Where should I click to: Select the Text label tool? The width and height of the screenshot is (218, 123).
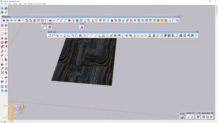click(x=6, y=55)
